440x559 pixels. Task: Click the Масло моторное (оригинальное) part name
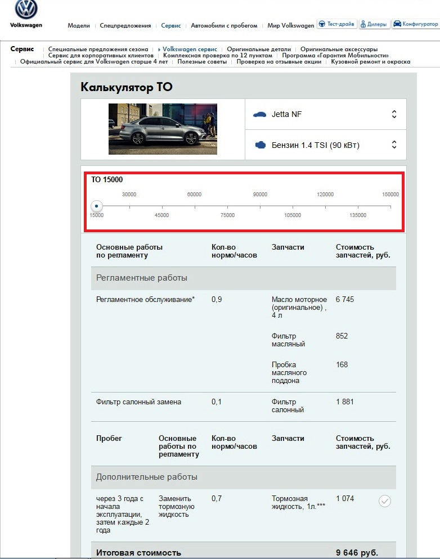coord(299,307)
